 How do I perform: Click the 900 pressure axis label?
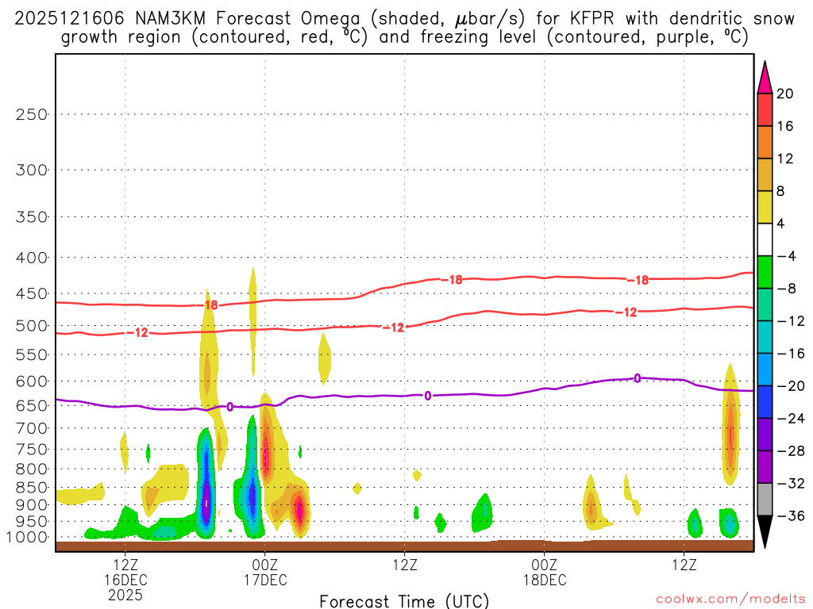32,505
